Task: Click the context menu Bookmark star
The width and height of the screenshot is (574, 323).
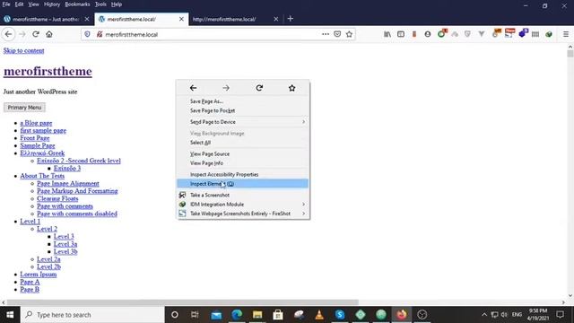Action: point(291,88)
